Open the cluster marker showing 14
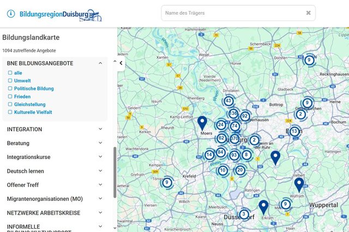Viewport: 349px width, 232px height. 209,155
